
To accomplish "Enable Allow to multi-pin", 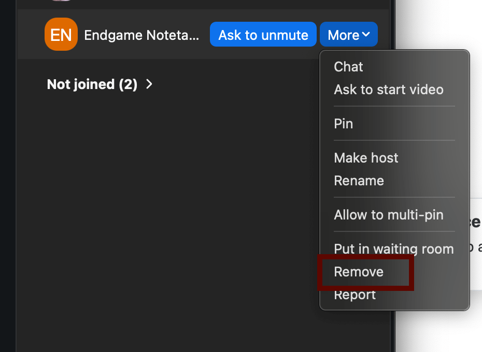I will [x=388, y=215].
